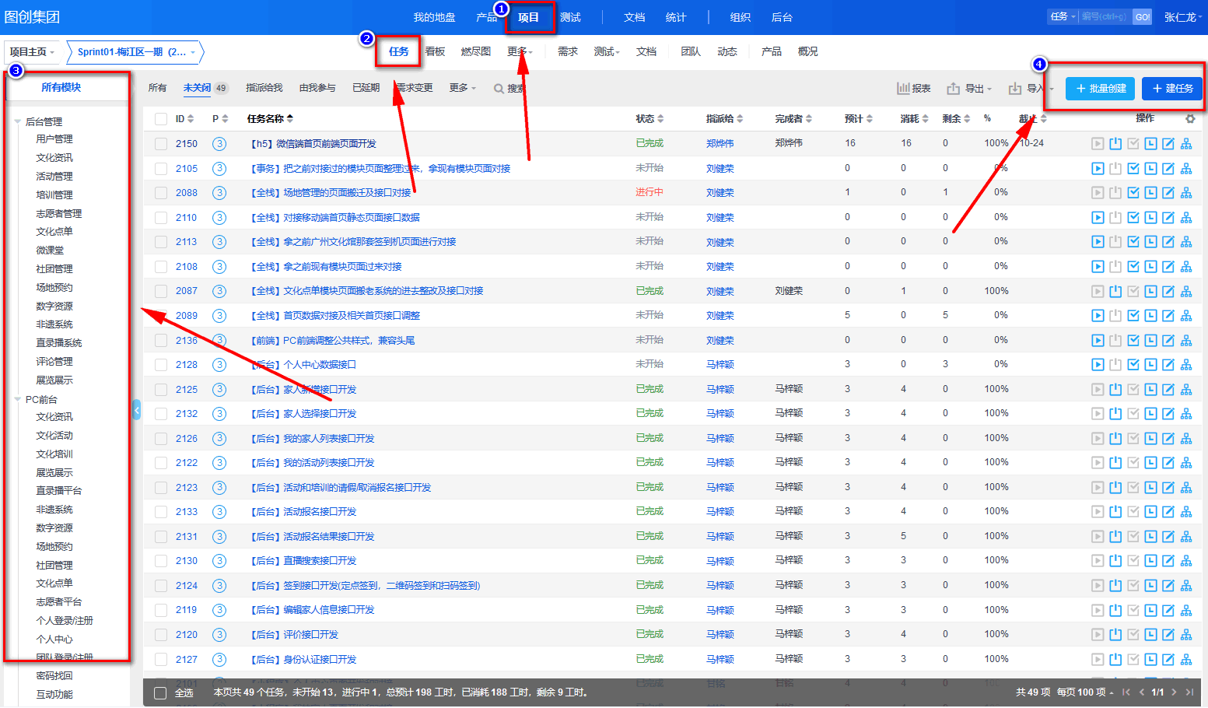
Task: Open the Sprint01-梅江区一期 project dropdown
Action: pyautogui.click(x=135, y=52)
